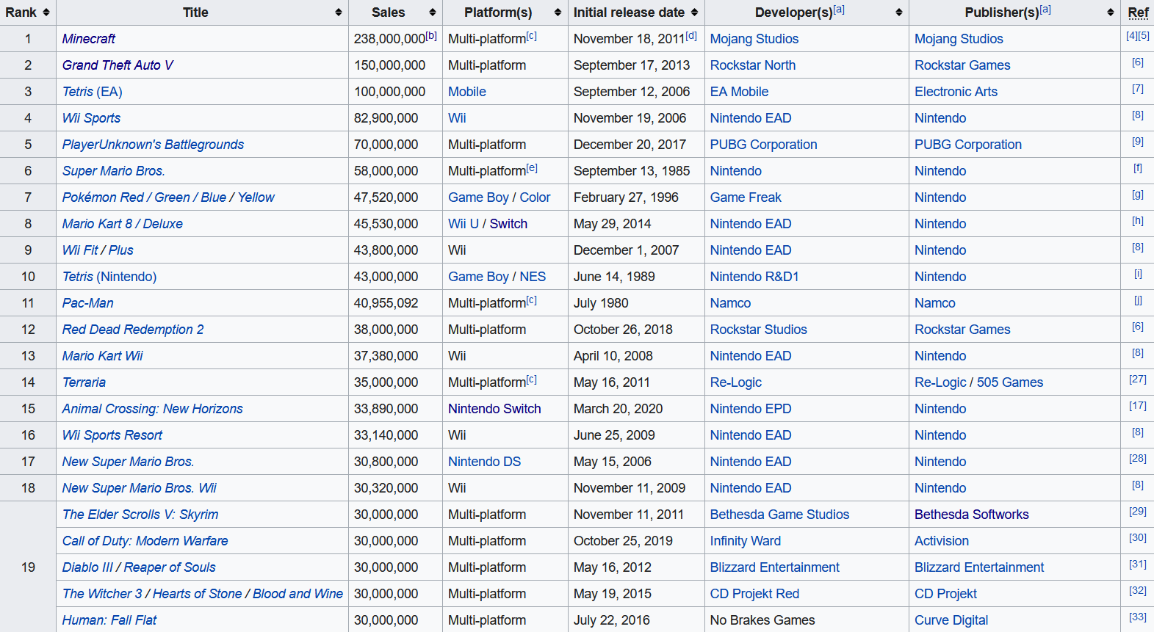Click Developer(s) column sort arrows
This screenshot has height=632, width=1154.
[898, 12]
